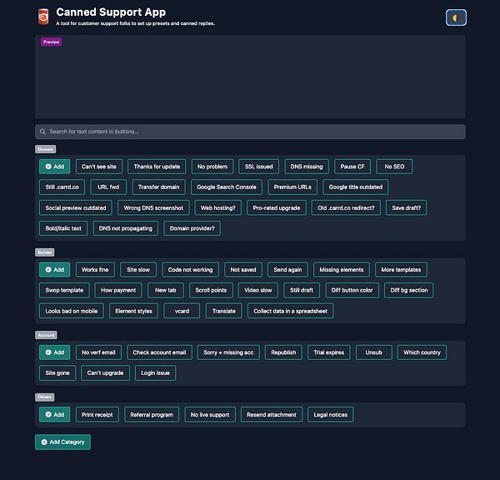Pick the Collect data in a spreadsheet reply
Viewport: 500px width, 480px height.
click(291, 311)
